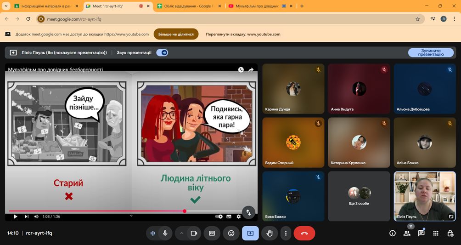Open meeting details info icon
Image resolution: width=461 pixels, height=245 pixels.
[392, 233]
